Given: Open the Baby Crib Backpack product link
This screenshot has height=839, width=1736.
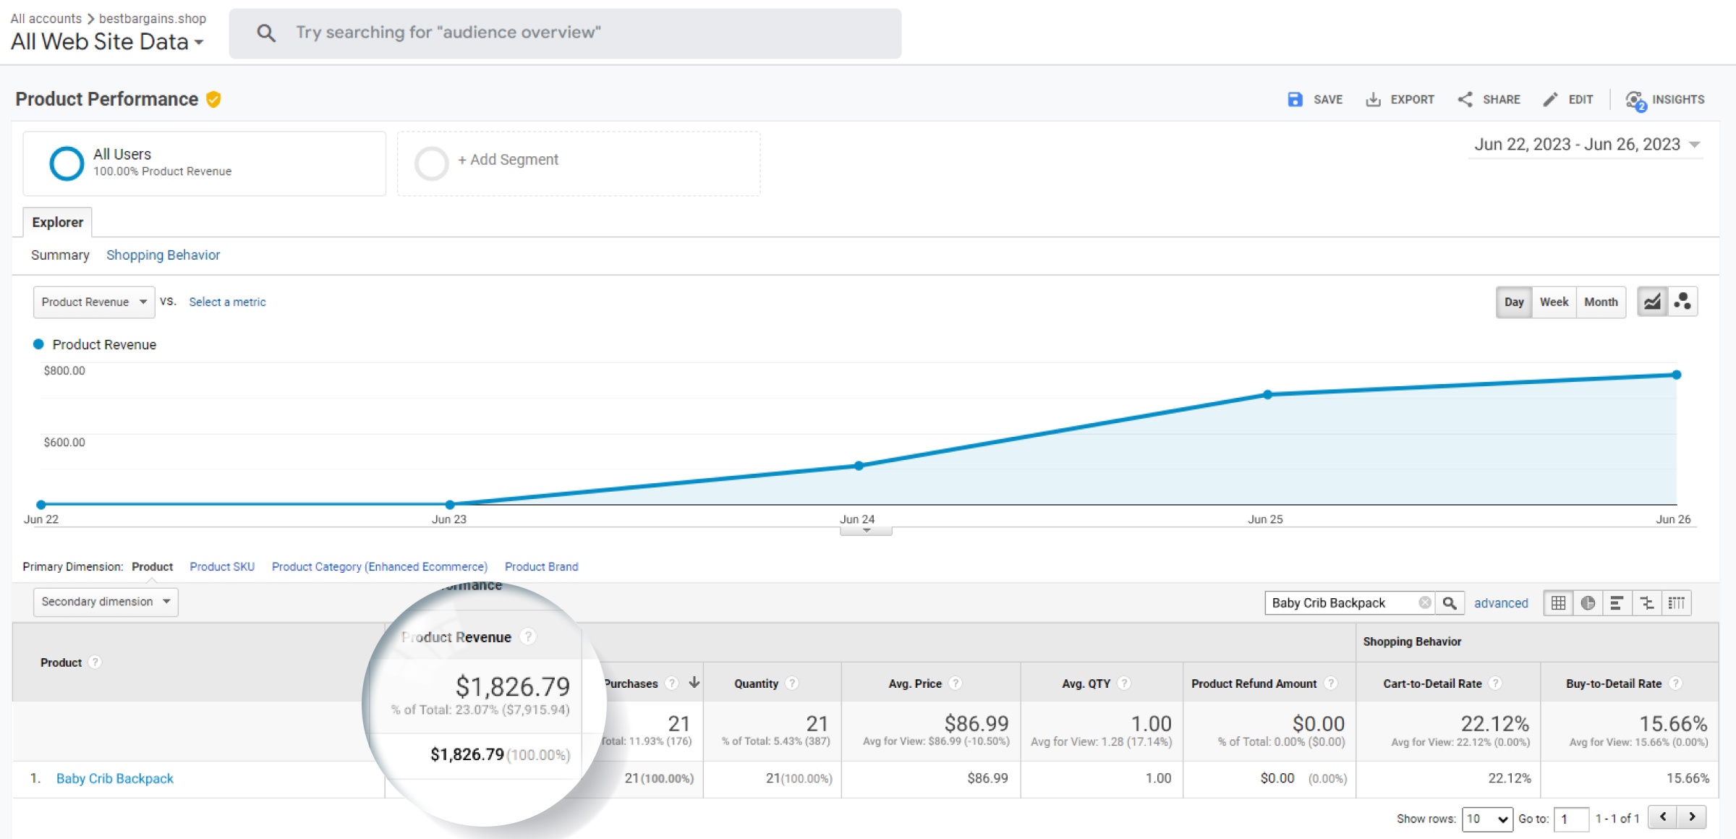Looking at the screenshot, I should point(115,778).
